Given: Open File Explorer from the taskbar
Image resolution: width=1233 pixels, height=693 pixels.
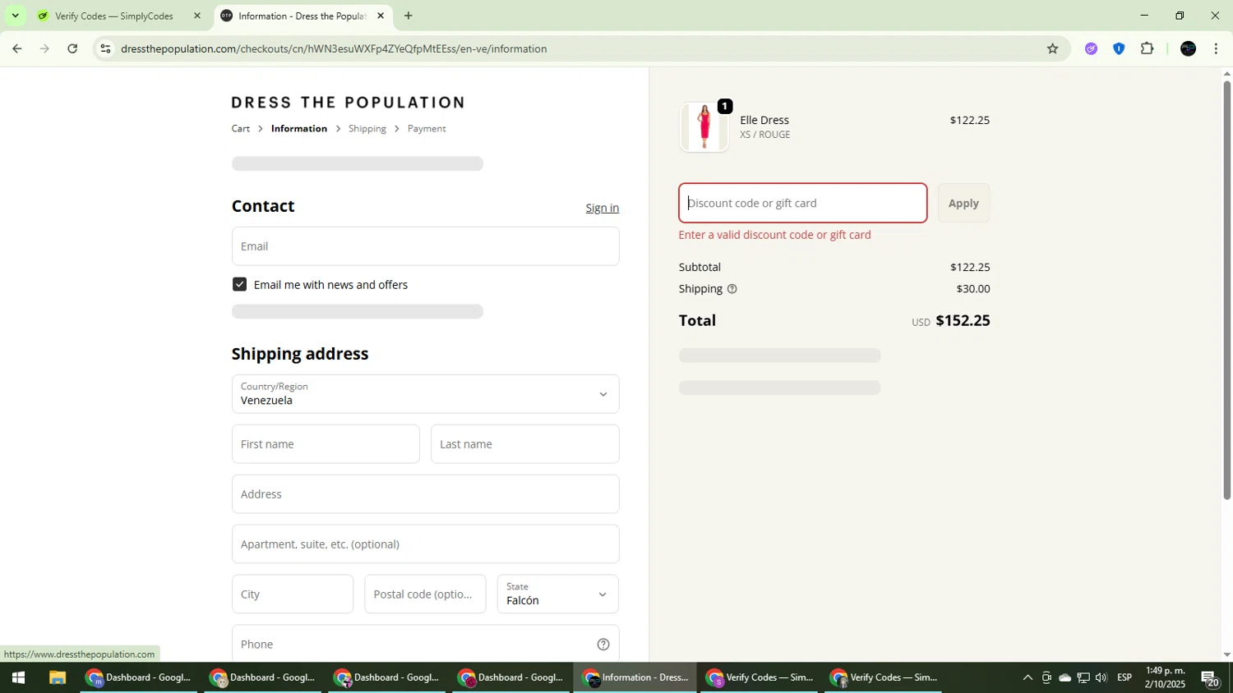Looking at the screenshot, I should (57, 678).
